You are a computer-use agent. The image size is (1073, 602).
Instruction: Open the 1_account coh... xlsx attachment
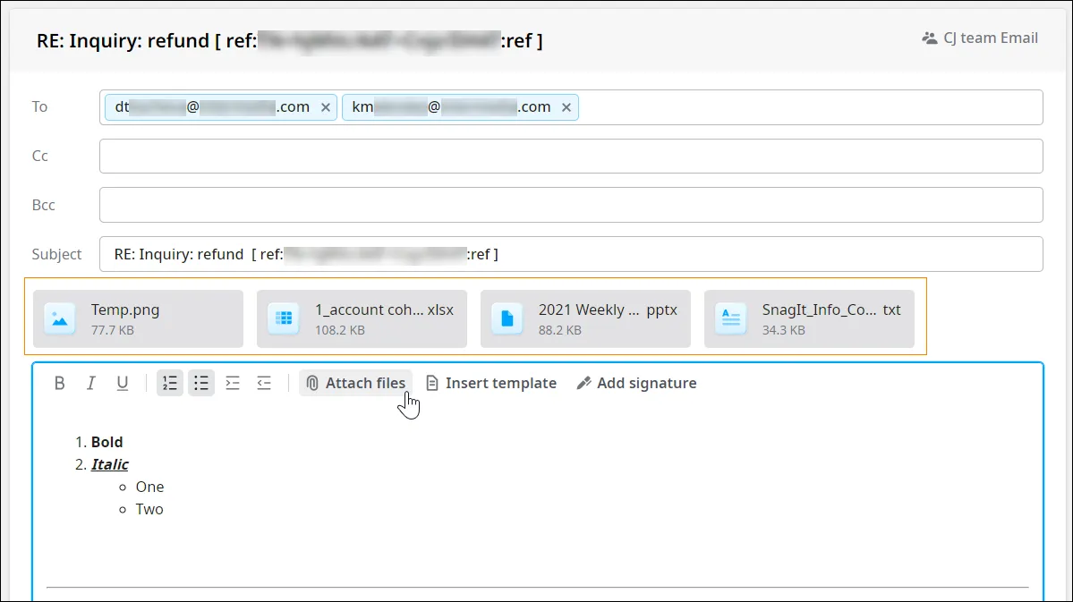pos(362,318)
